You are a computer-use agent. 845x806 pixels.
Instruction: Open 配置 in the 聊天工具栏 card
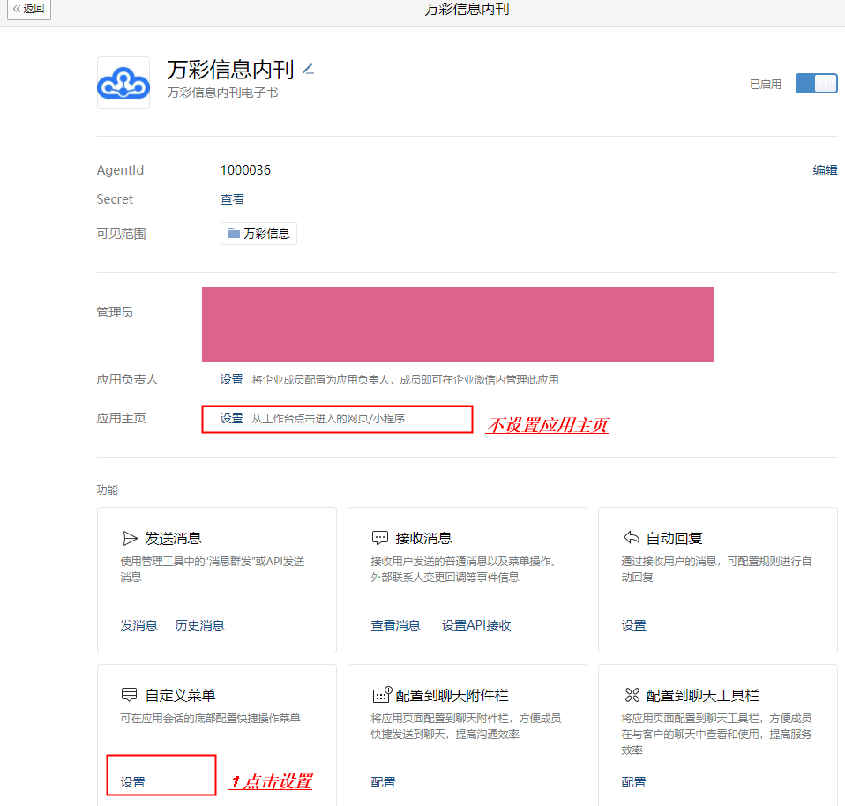(x=633, y=782)
